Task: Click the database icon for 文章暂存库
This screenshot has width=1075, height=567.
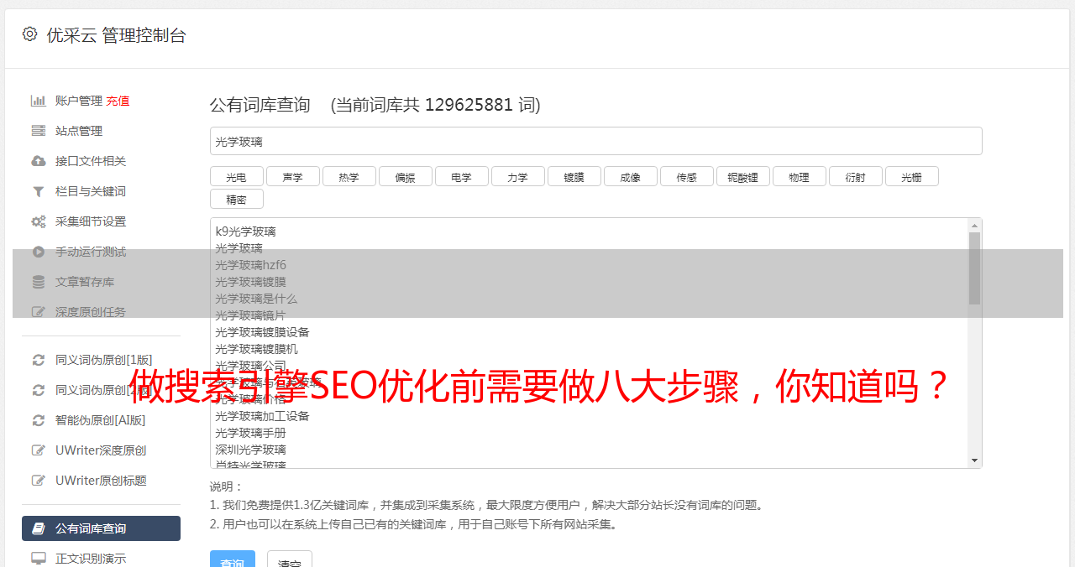Action: pos(38,282)
